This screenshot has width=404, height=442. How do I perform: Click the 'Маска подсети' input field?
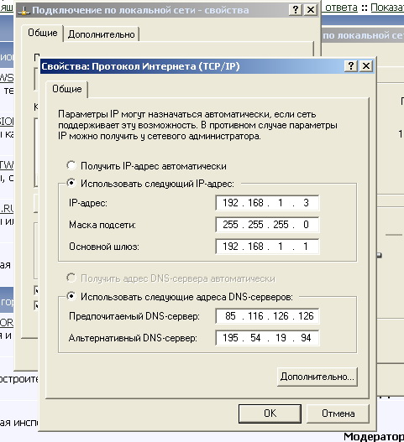pos(267,225)
